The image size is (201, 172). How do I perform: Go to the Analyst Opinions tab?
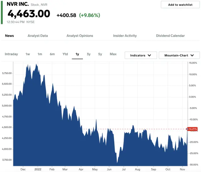tap(80, 36)
